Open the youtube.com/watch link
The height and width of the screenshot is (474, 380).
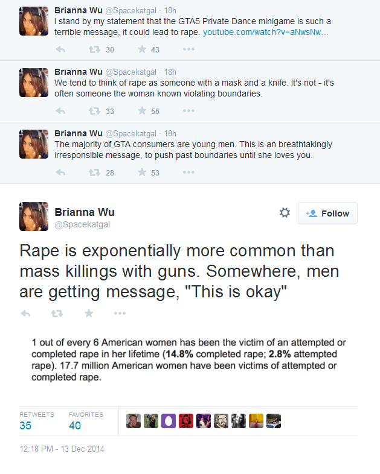266,32
